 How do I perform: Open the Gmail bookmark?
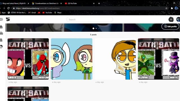[x=32, y=13]
